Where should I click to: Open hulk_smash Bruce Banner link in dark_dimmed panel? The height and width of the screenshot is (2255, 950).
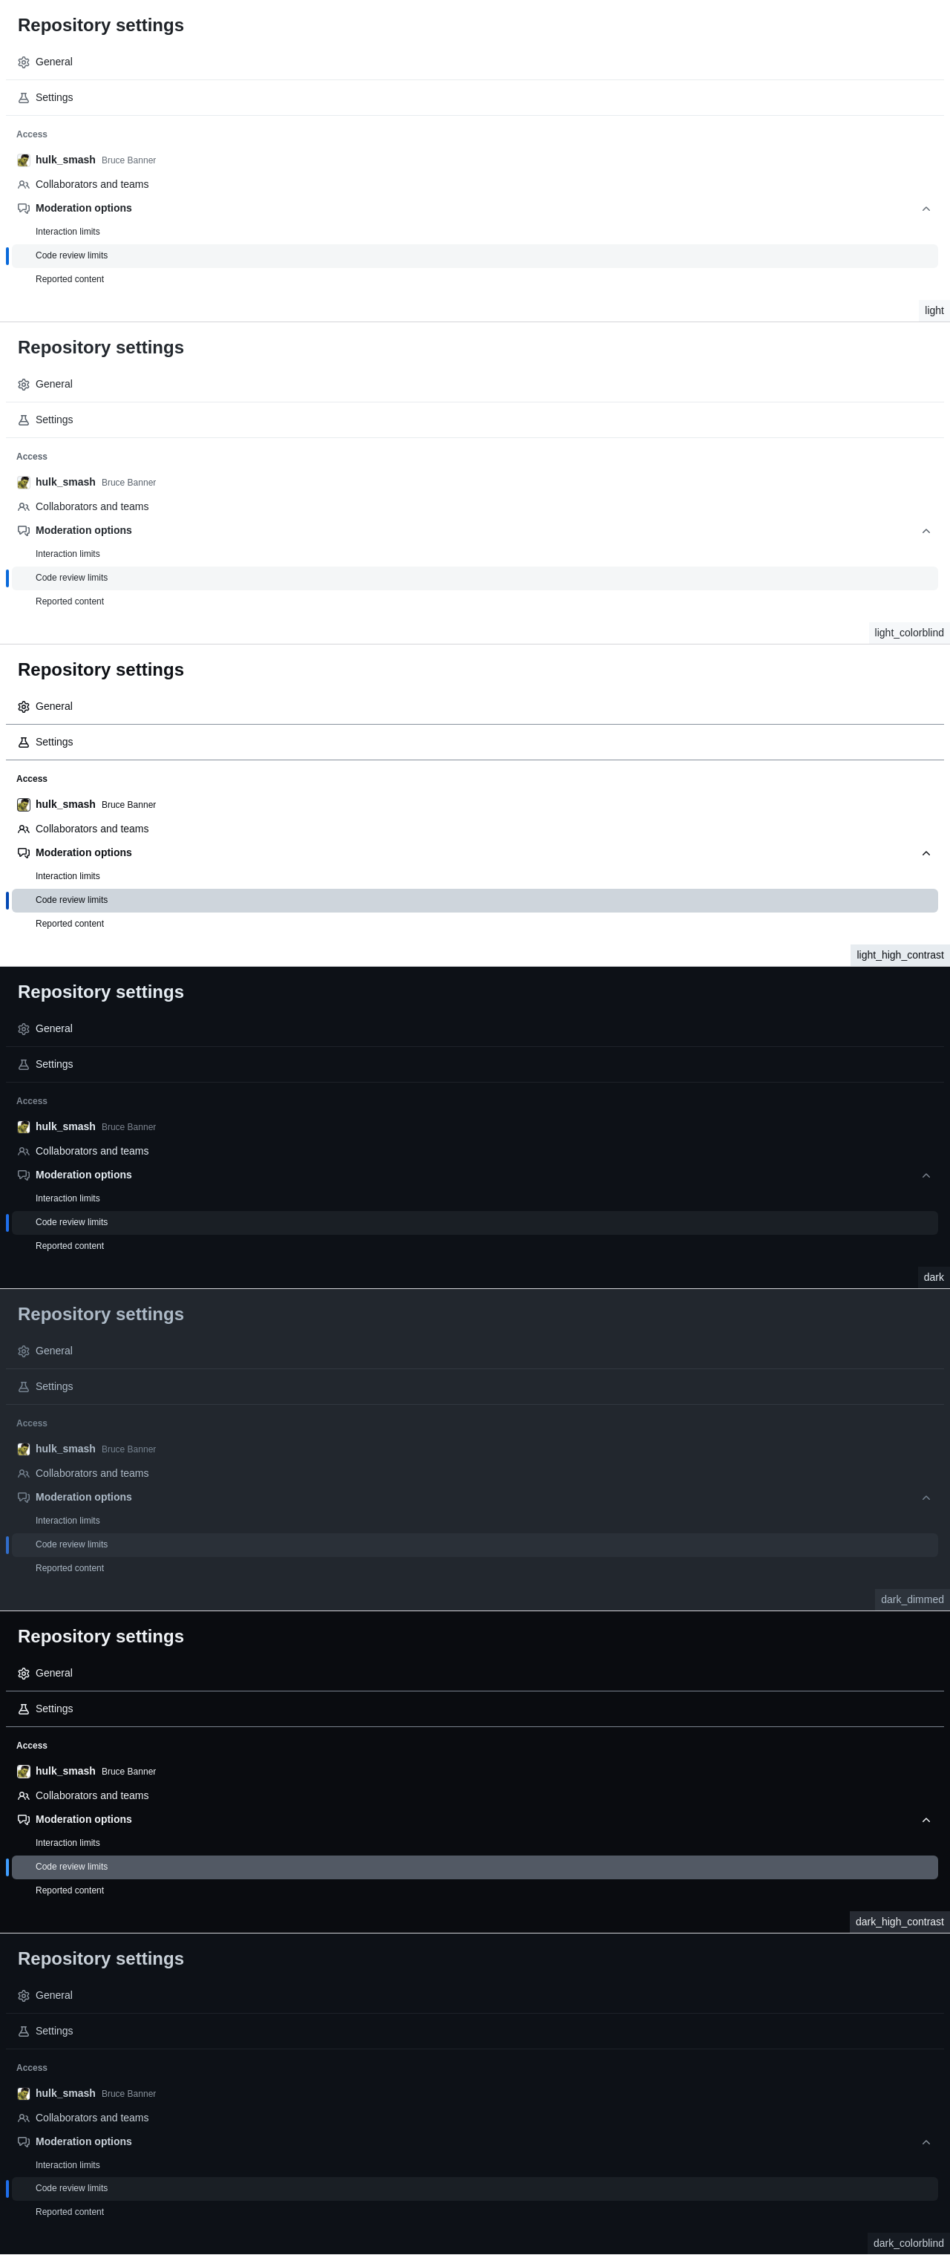point(475,1449)
